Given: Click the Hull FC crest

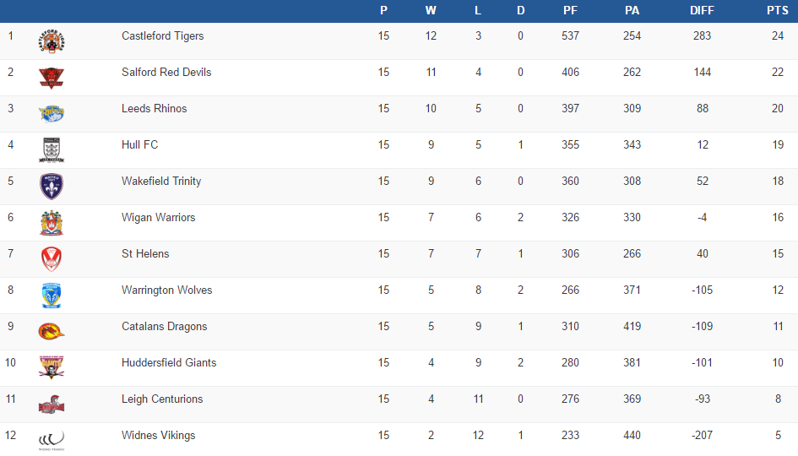Looking at the screenshot, I should point(52,150).
